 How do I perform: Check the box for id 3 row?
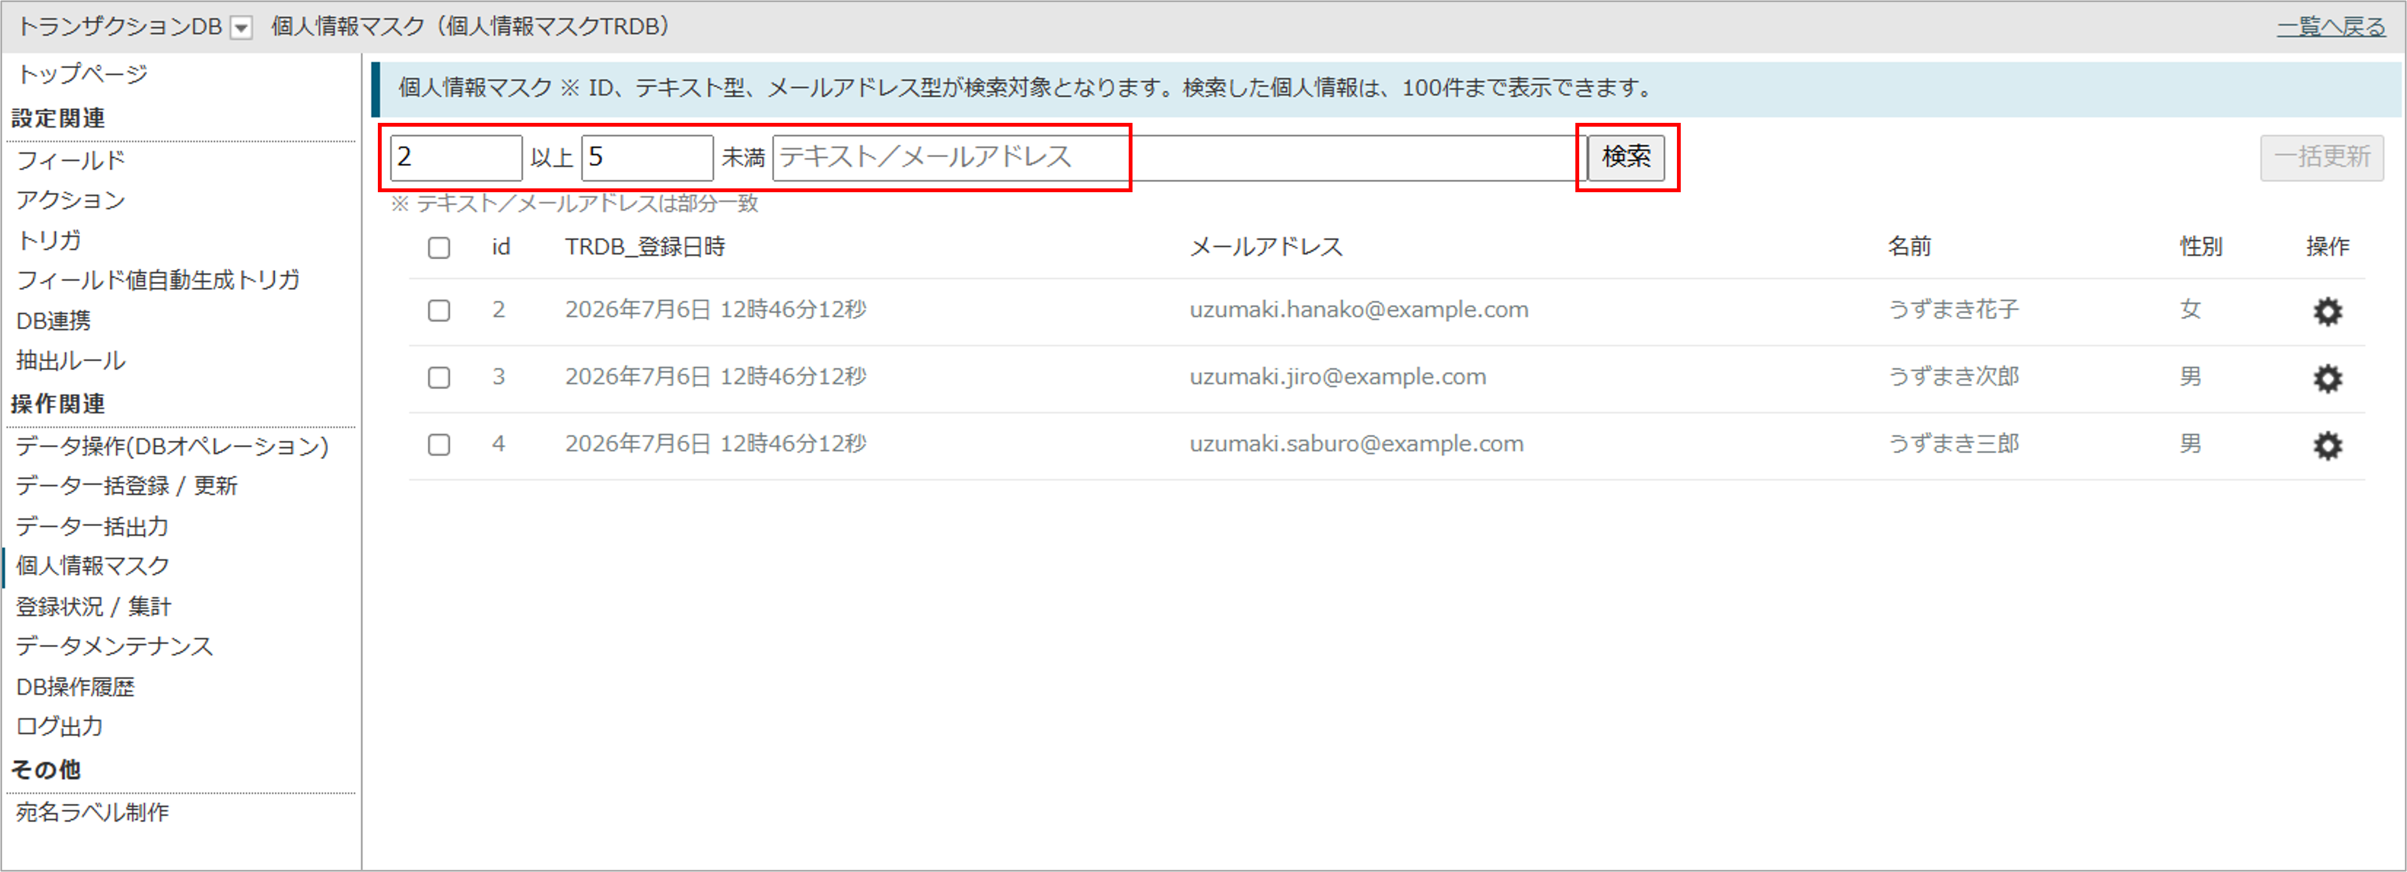(x=438, y=378)
